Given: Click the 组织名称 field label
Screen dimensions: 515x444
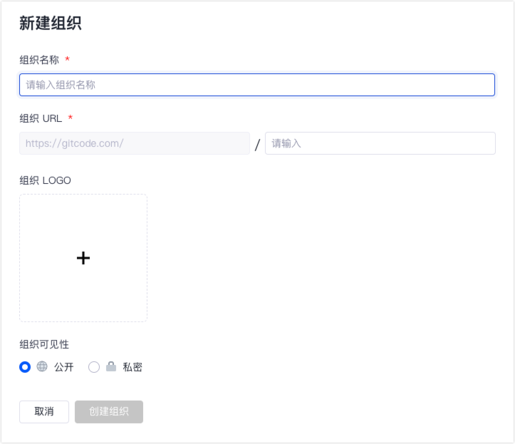Looking at the screenshot, I should coord(39,60).
